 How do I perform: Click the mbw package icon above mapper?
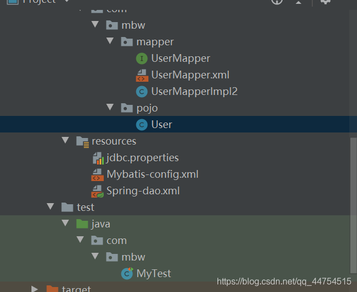pos(112,25)
